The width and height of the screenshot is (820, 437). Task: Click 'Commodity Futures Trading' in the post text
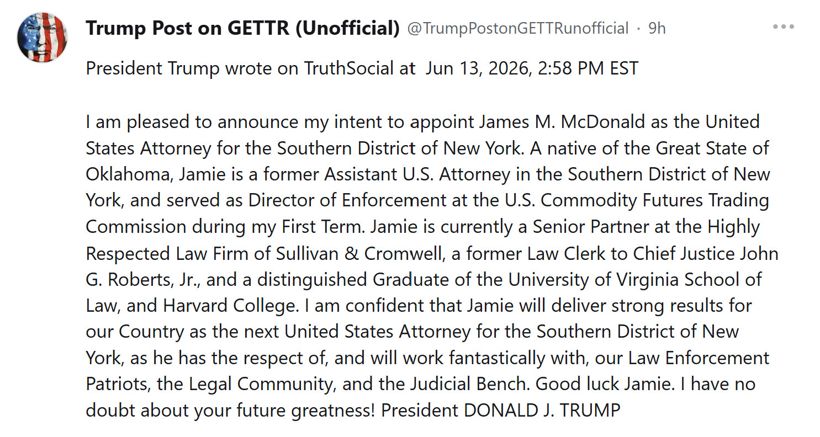coord(655,200)
